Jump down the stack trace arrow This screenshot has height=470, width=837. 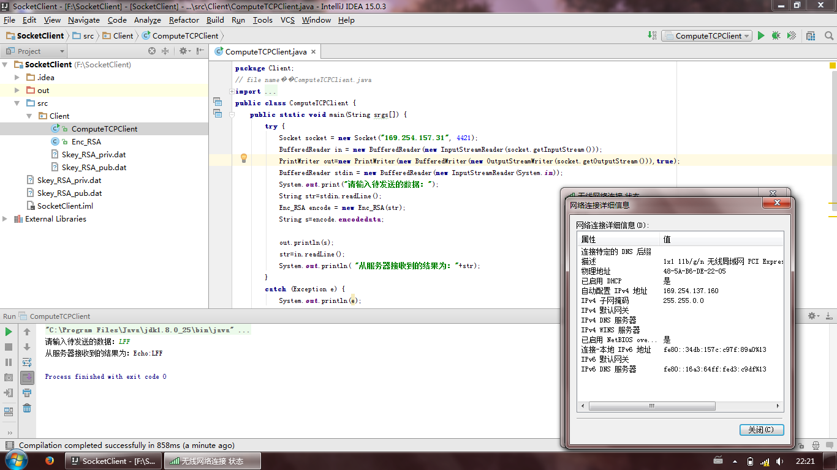(27, 347)
